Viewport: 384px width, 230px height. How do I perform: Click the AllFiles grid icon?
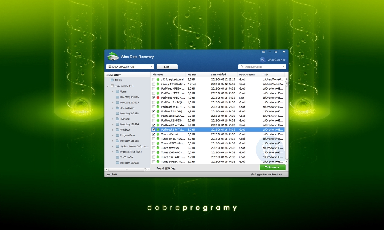point(112,80)
